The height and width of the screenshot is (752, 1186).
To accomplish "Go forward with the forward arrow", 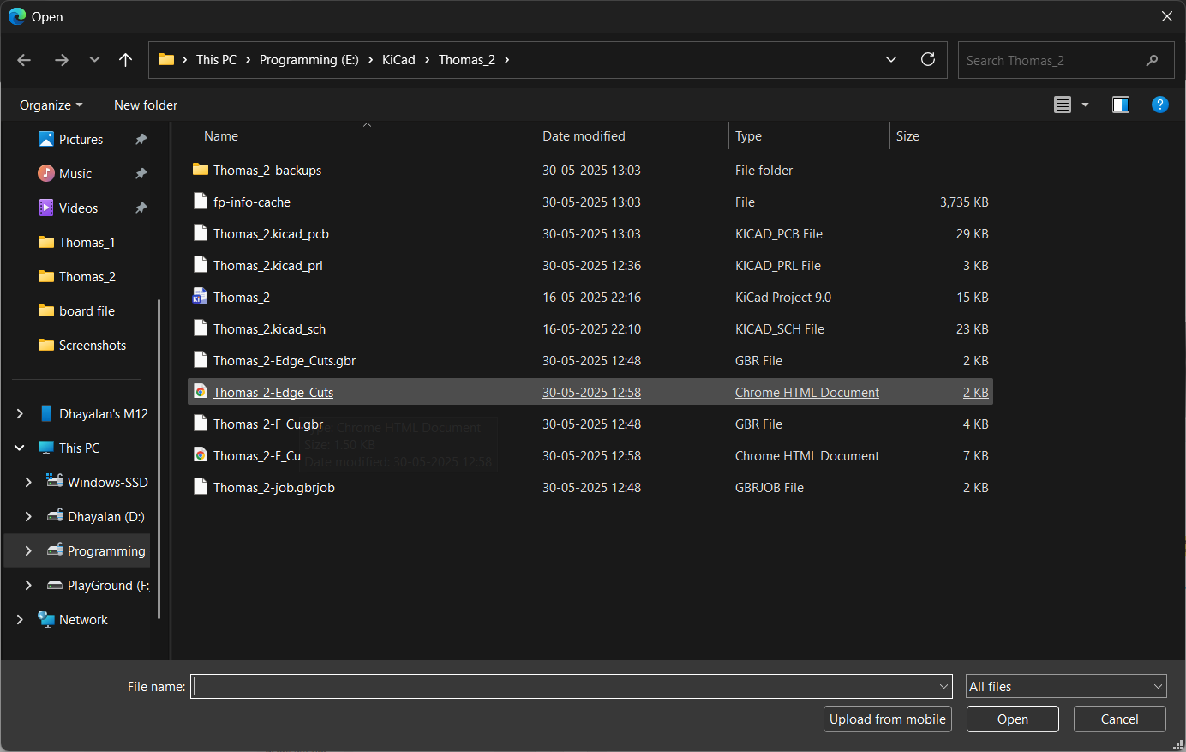I will click(61, 60).
